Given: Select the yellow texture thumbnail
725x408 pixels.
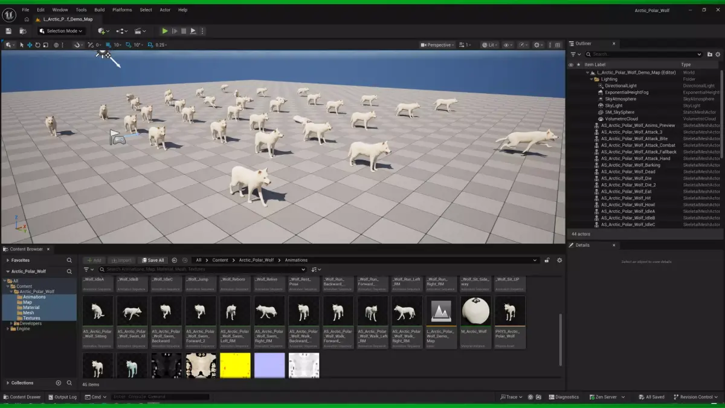Looking at the screenshot, I should (235, 366).
